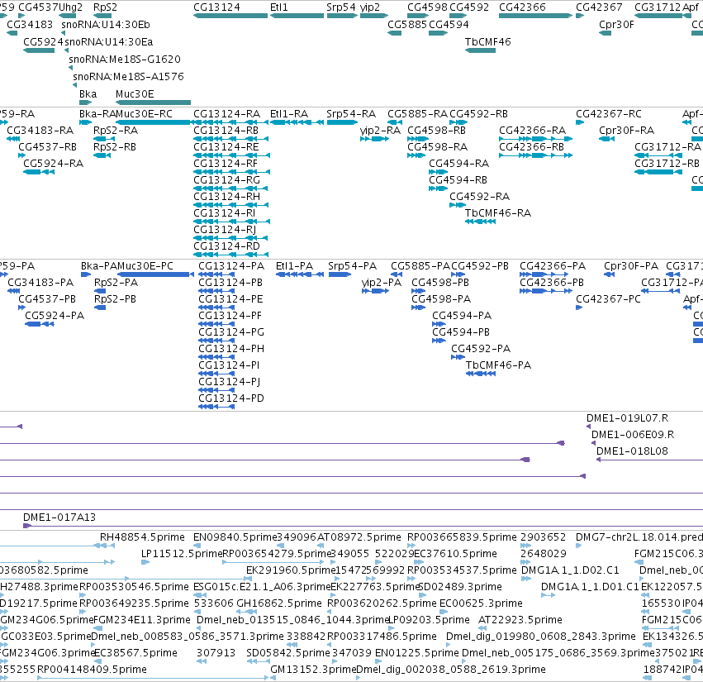Select the Muc30E gene label
703x682 pixels.
point(135,94)
